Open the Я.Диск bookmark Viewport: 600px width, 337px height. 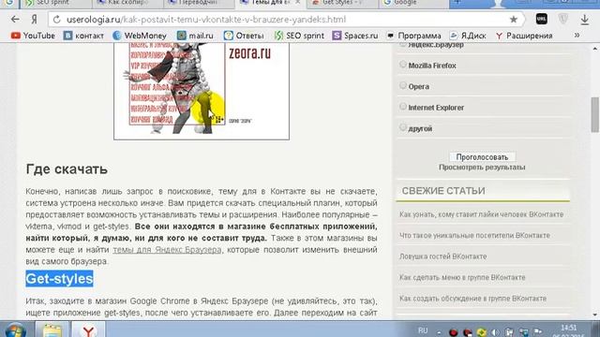tap(468, 36)
